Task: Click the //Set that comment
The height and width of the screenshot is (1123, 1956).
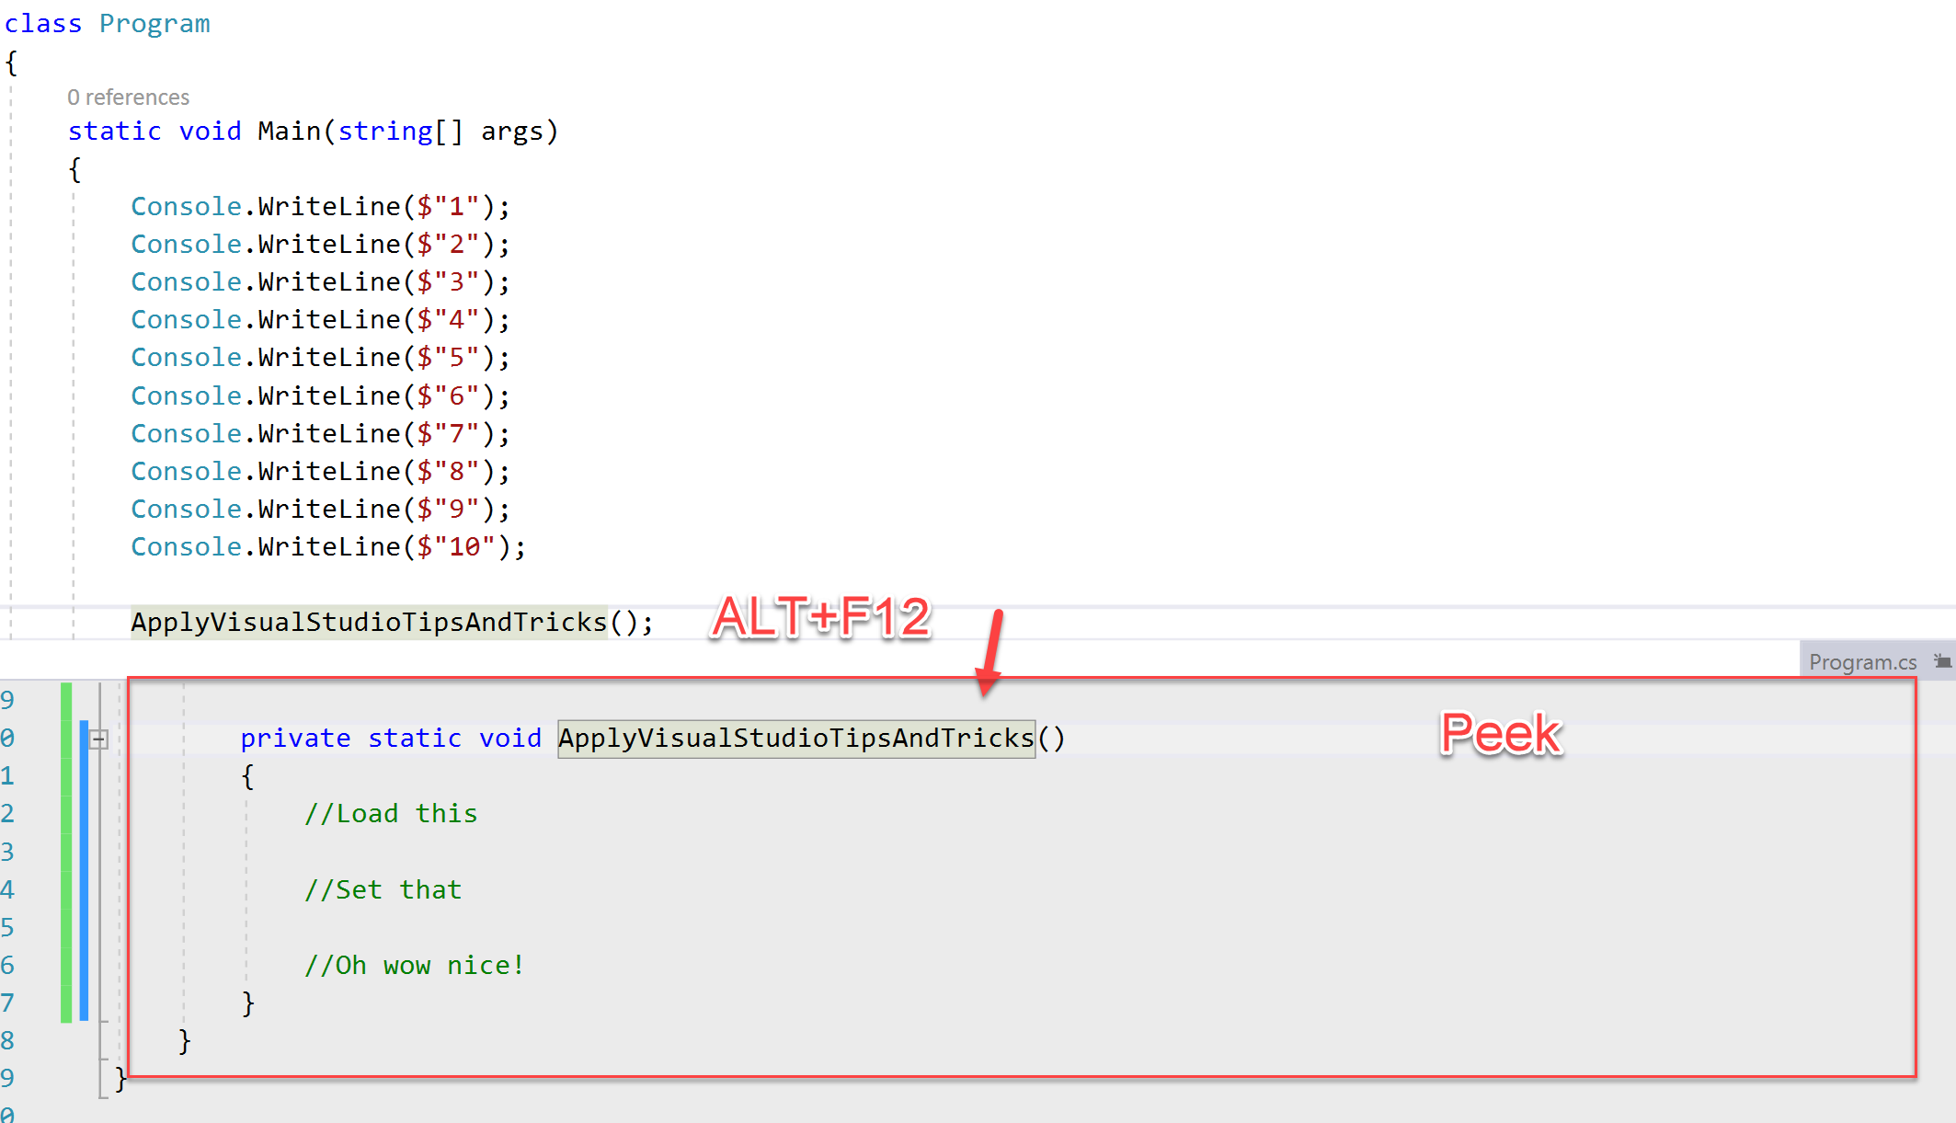Action: (x=383, y=890)
